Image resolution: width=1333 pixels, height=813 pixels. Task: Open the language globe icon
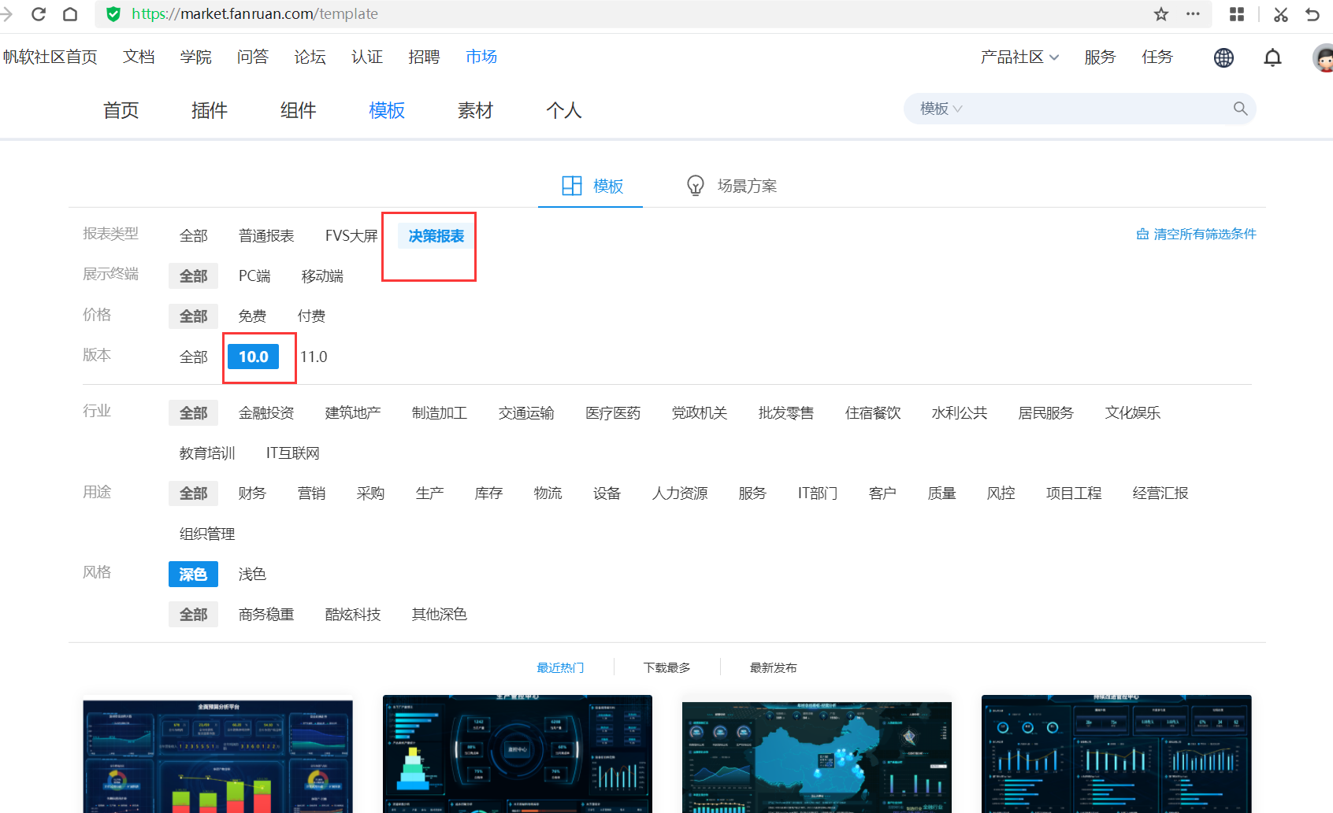pyautogui.click(x=1223, y=57)
